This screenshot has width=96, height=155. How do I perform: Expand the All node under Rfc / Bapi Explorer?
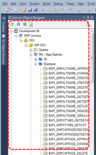[x=36, y=60]
